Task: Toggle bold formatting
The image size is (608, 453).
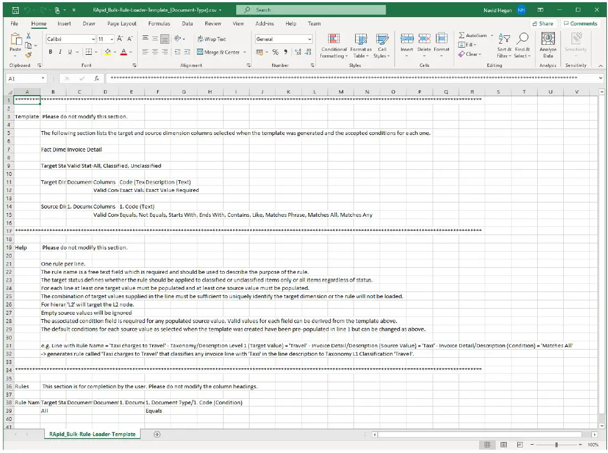Action: click(50, 51)
